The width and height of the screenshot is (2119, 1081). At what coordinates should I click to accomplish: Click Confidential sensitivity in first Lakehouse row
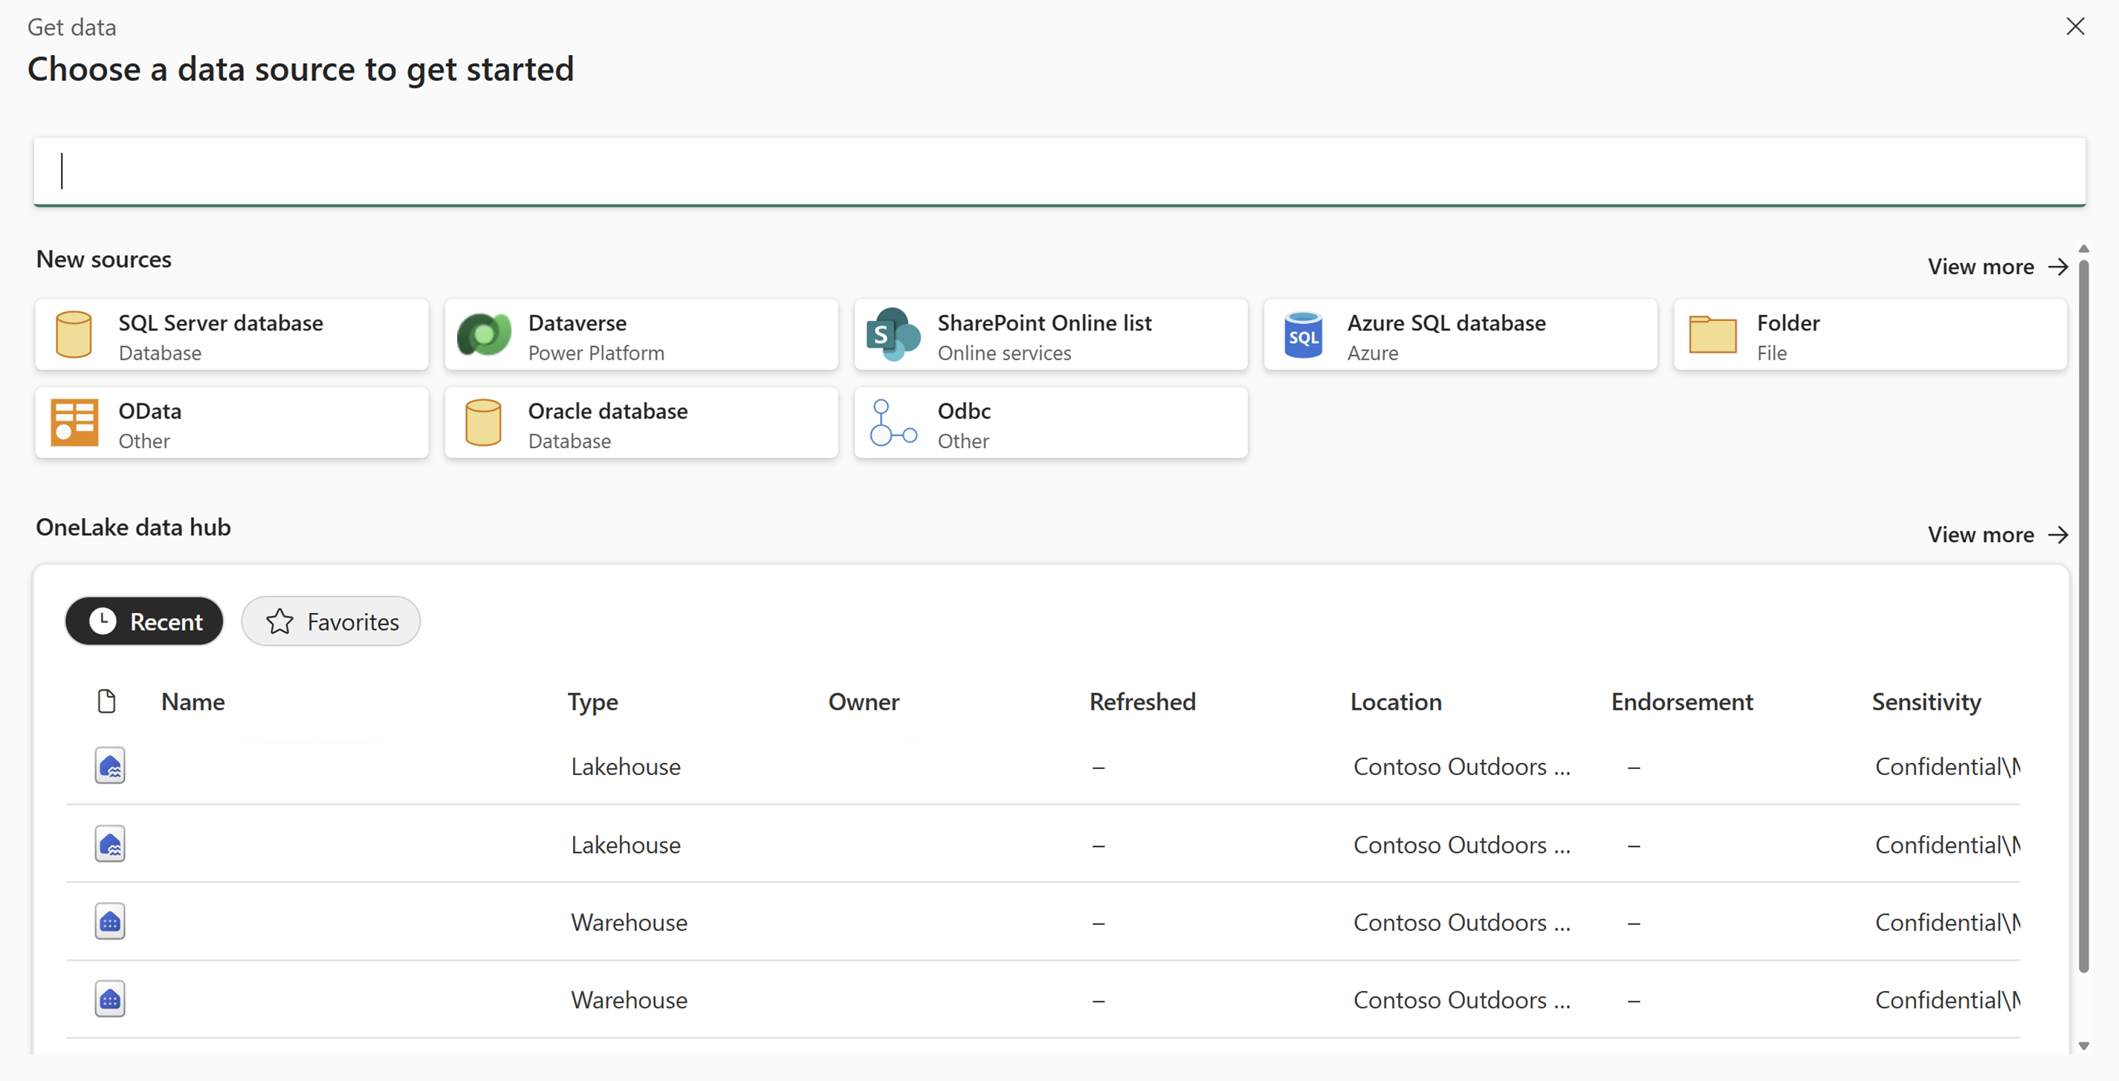1947,767
